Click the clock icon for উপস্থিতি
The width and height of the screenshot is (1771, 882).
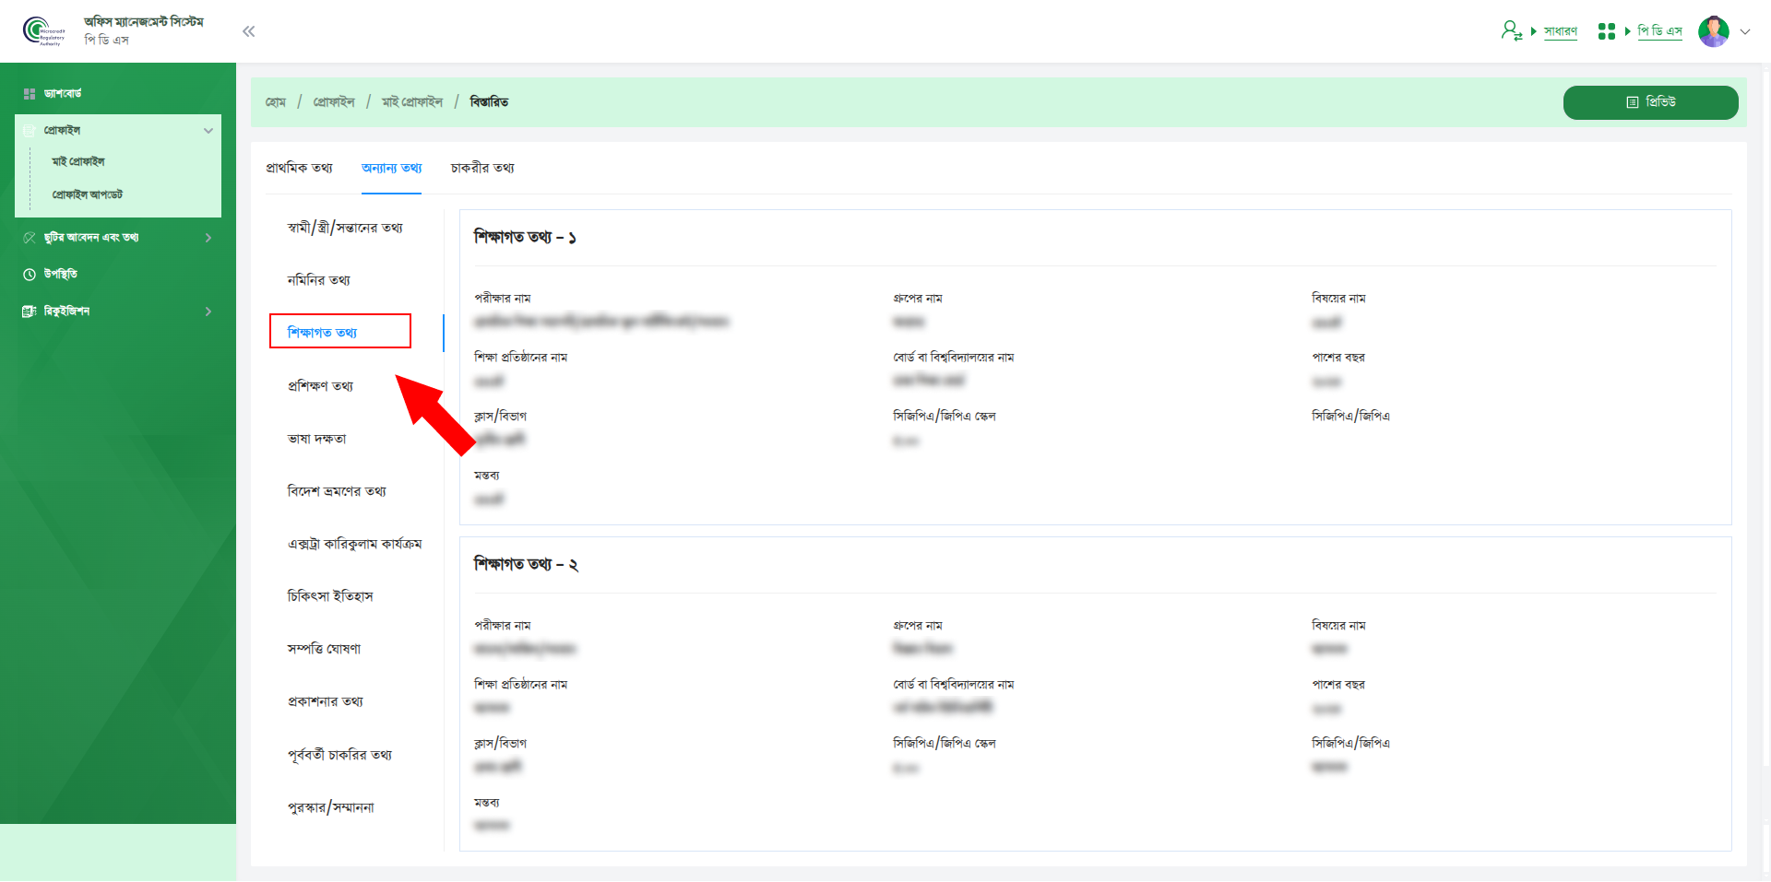[30, 275]
